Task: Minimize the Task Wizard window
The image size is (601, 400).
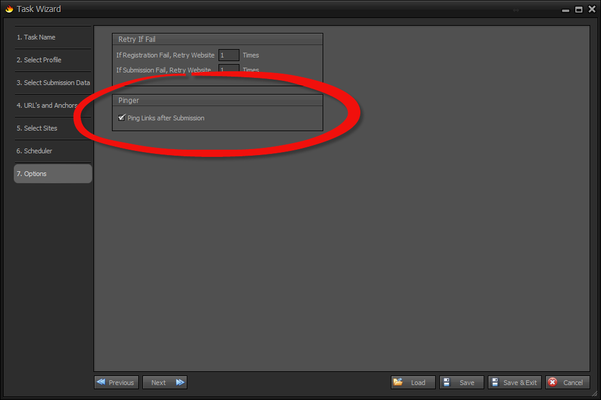Action: coord(565,10)
